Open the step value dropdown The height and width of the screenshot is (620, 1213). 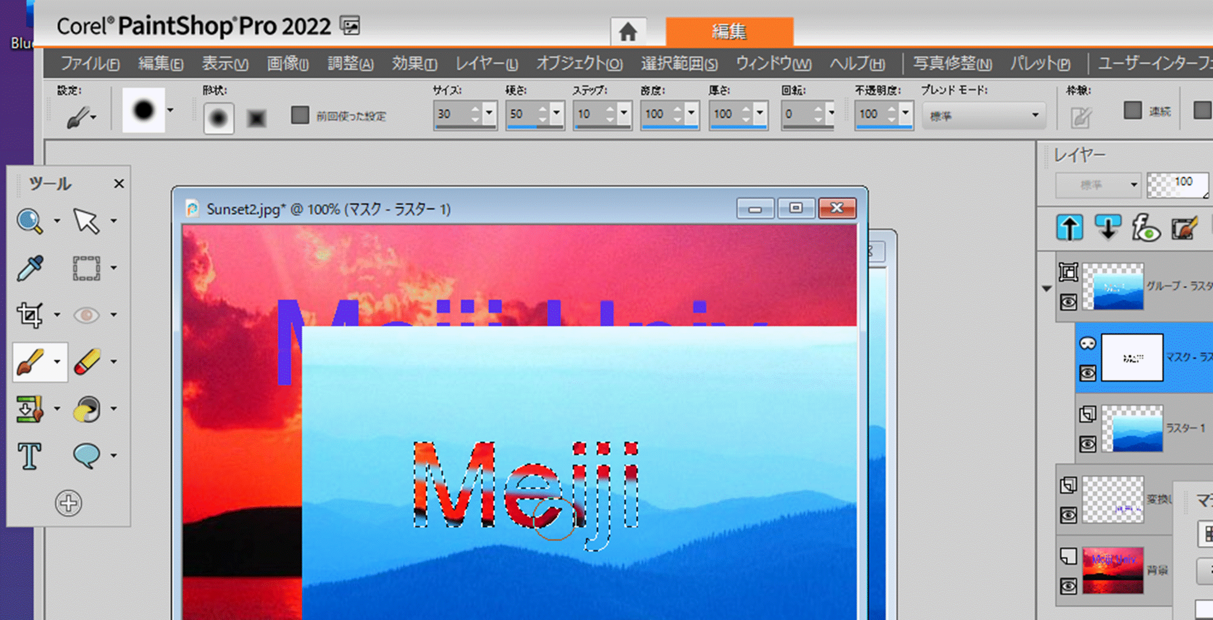pyautogui.click(x=624, y=112)
